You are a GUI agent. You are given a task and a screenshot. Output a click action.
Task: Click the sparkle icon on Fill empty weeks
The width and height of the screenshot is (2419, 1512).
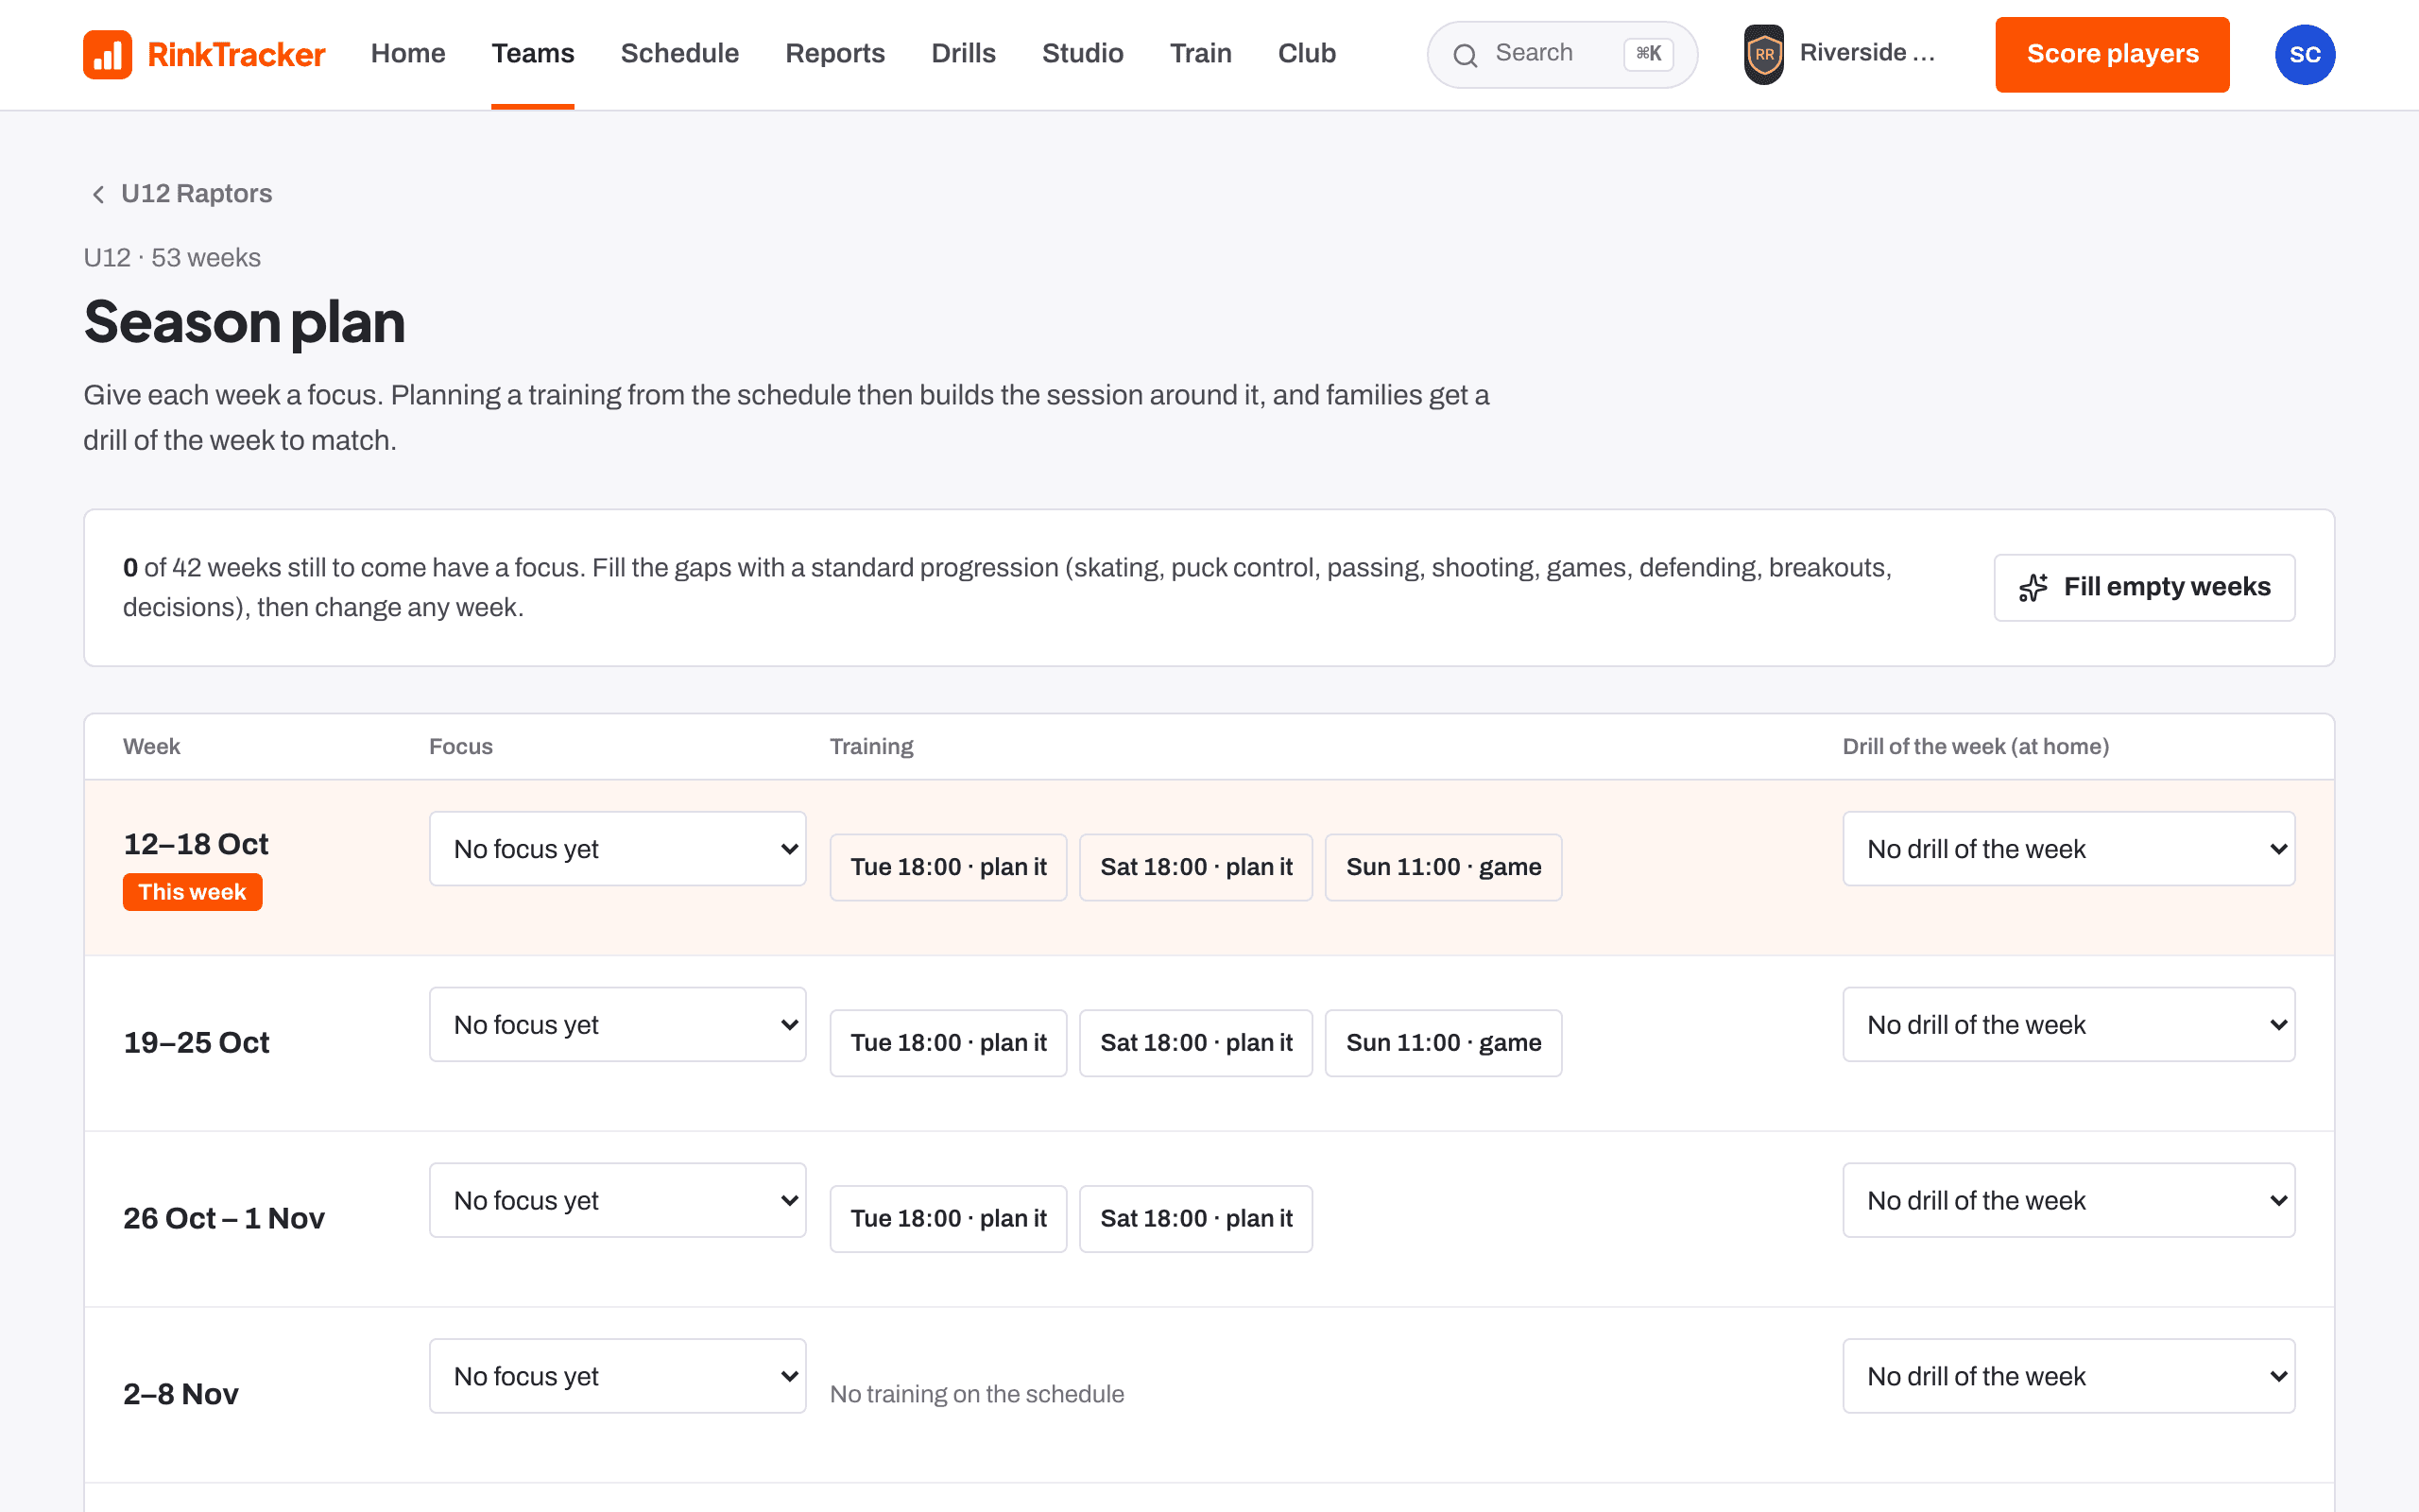point(2033,588)
